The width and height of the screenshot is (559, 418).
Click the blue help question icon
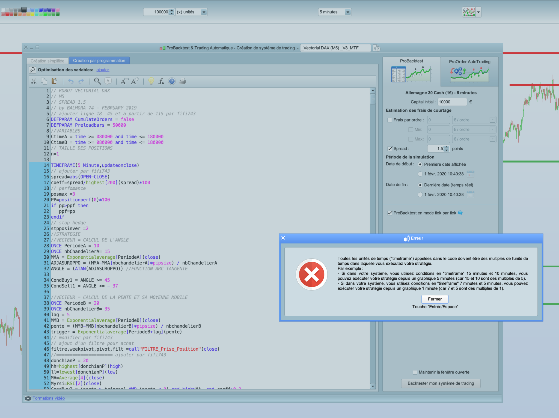point(172,81)
